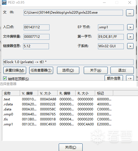This screenshot has height=151, width=138.
Task: Open file browse button with three dots
Action: [130, 13]
